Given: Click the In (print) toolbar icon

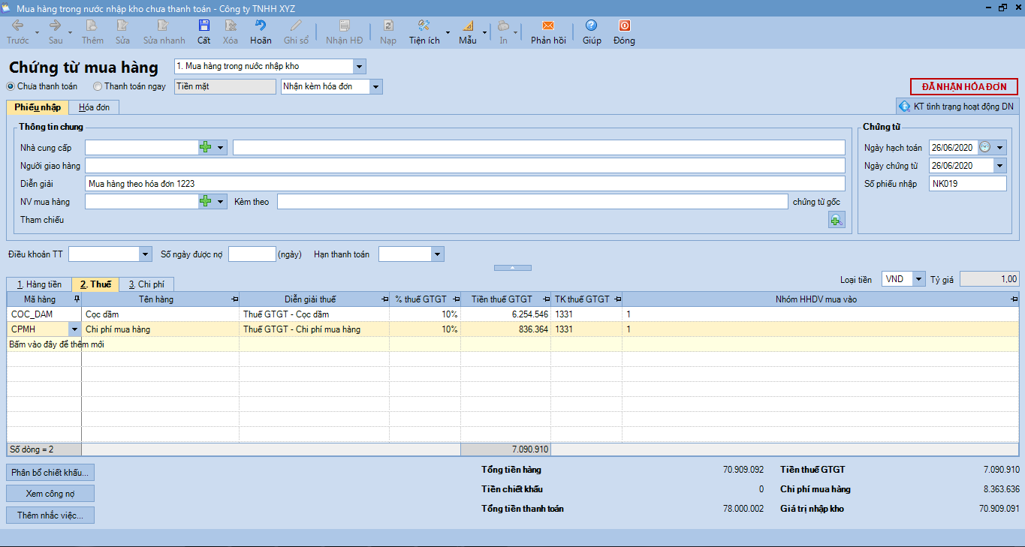Looking at the screenshot, I should click(x=503, y=26).
